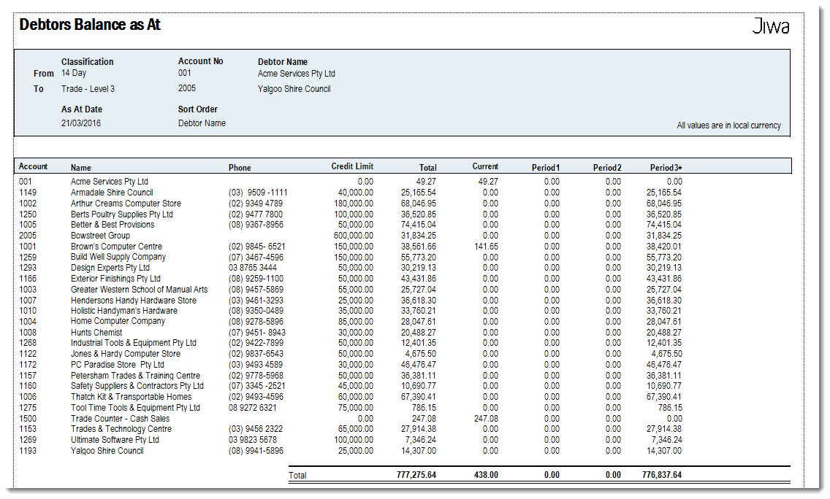Click the 'Trade - Level 3' classification value
The height and width of the screenshot is (499, 830).
click(88, 89)
